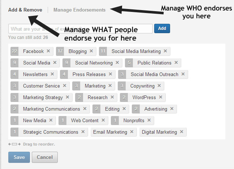Switch to the Manage Endorsements tab
Viewport: 234px width, 169px height.
point(79,10)
